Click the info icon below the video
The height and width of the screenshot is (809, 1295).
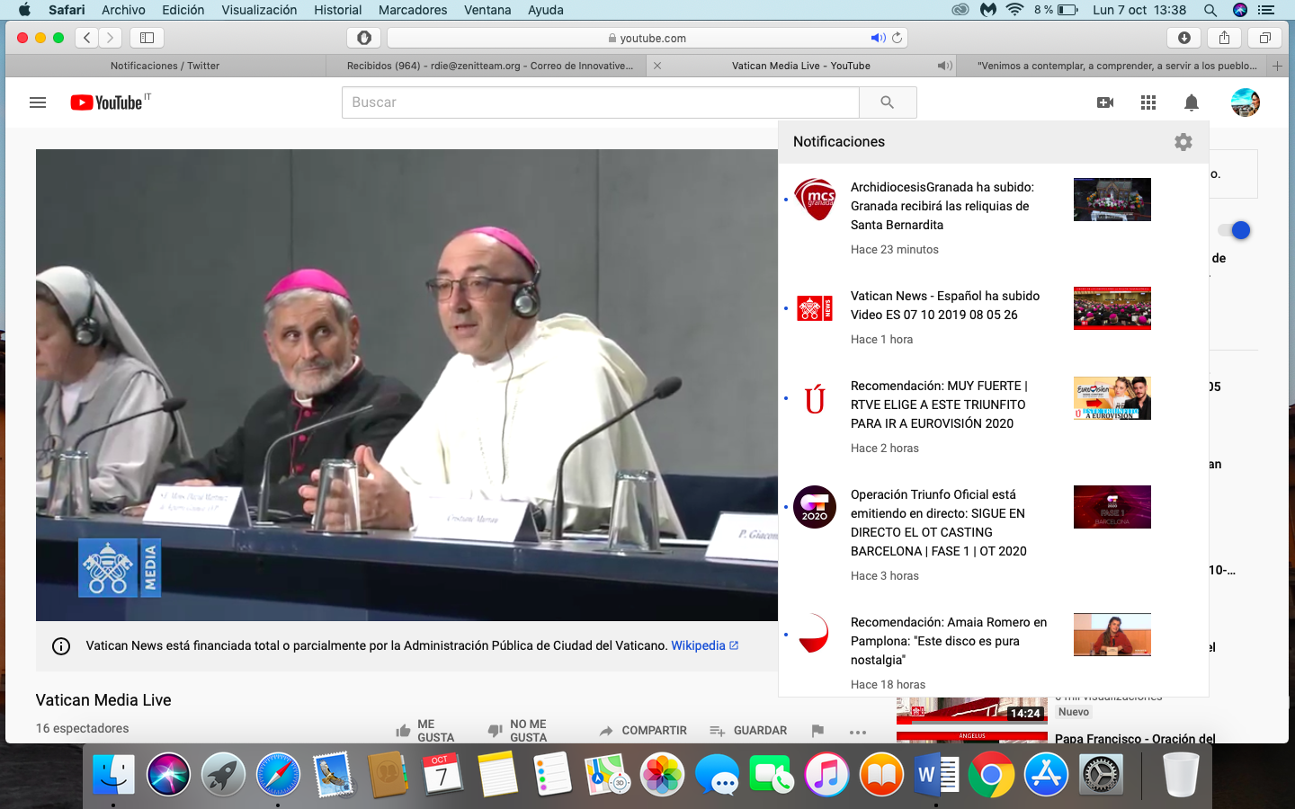pyautogui.click(x=61, y=646)
